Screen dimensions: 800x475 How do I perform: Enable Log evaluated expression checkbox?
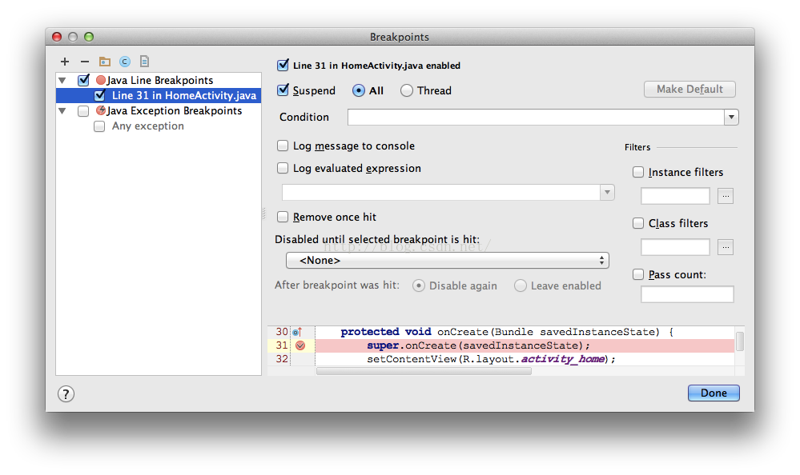(x=283, y=168)
